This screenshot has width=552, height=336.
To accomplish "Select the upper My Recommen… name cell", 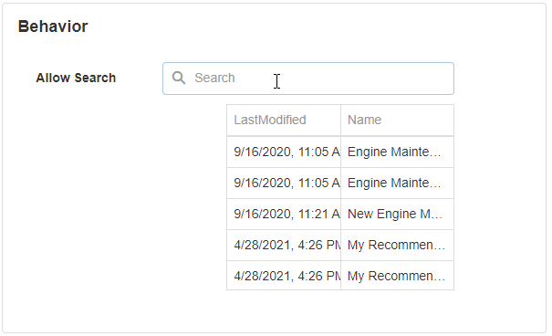I will point(397,245).
